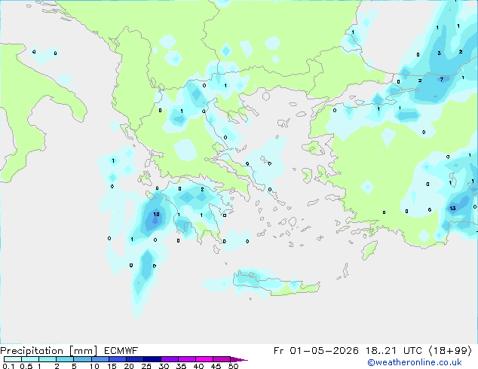Click the "0.1" legend label
The width and height of the screenshot is (478, 369).
pyautogui.click(x=8, y=366)
